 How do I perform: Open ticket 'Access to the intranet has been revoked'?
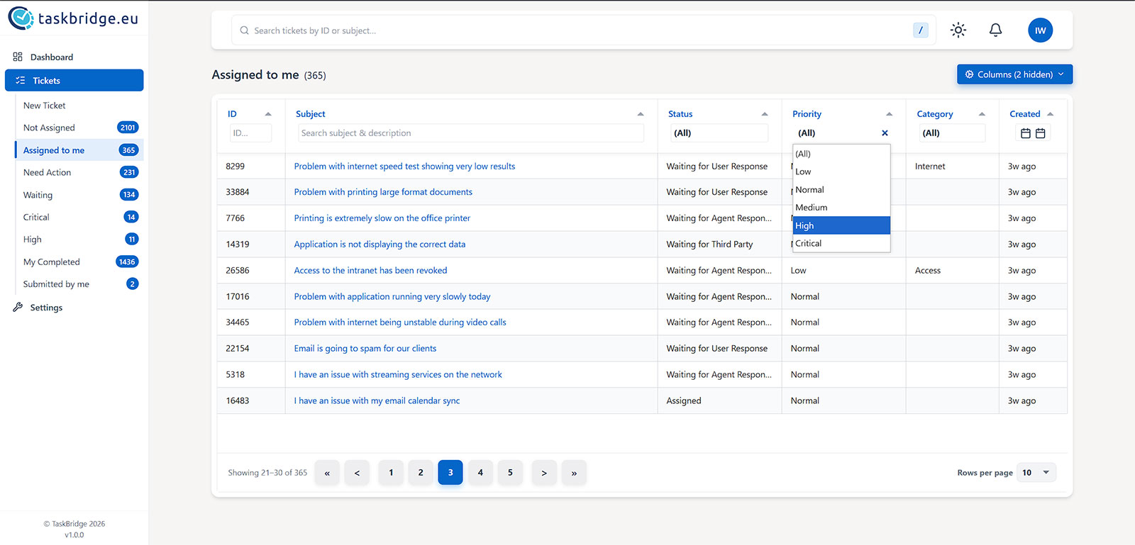[370, 271]
